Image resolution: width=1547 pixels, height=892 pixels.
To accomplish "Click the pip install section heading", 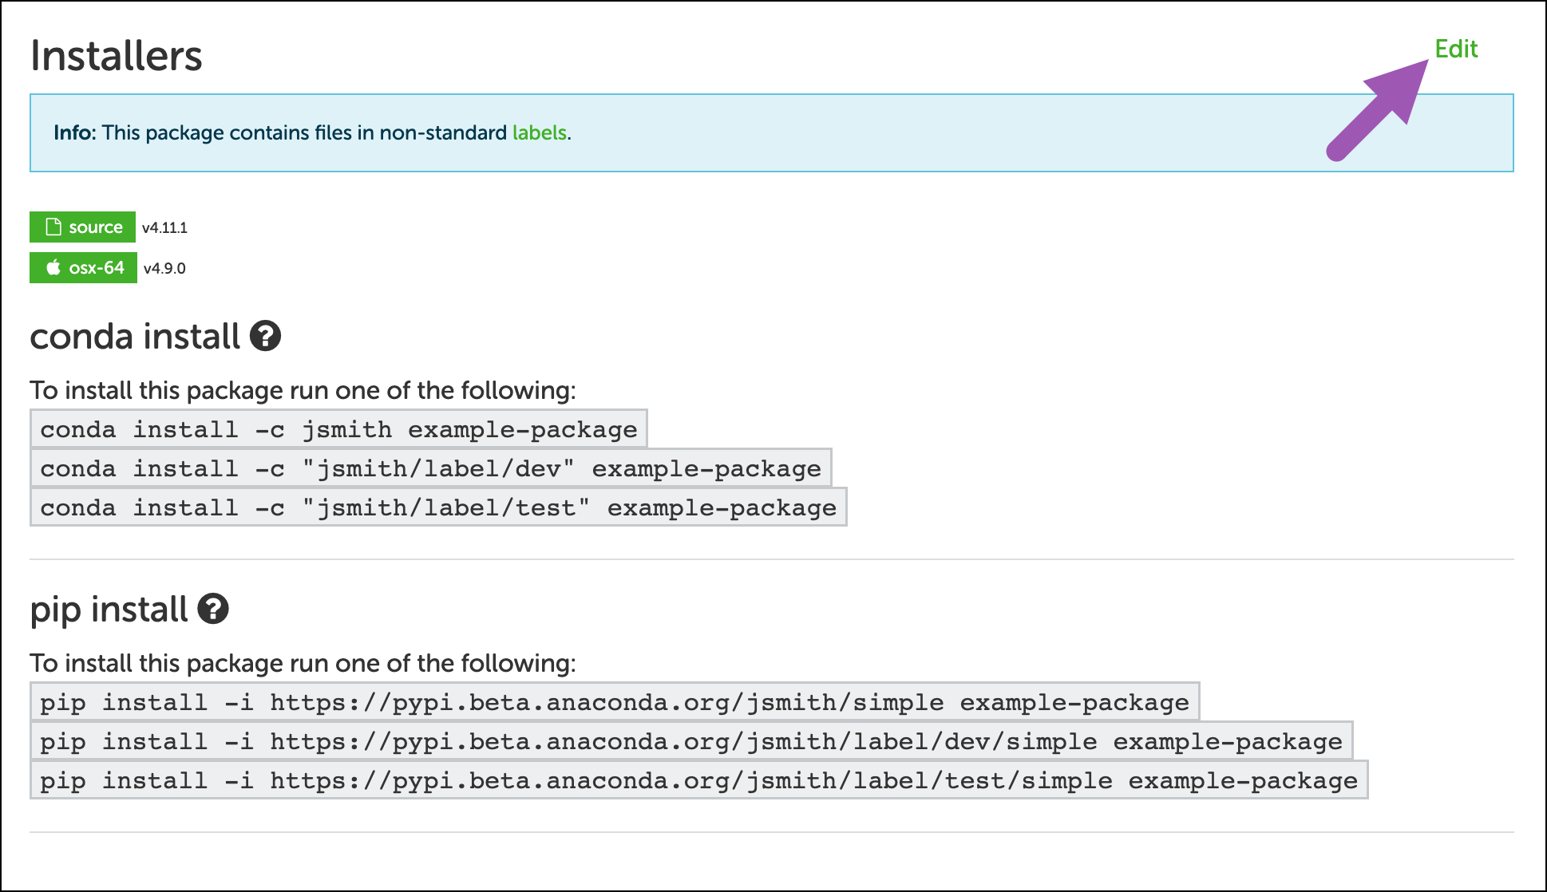I will (109, 610).
